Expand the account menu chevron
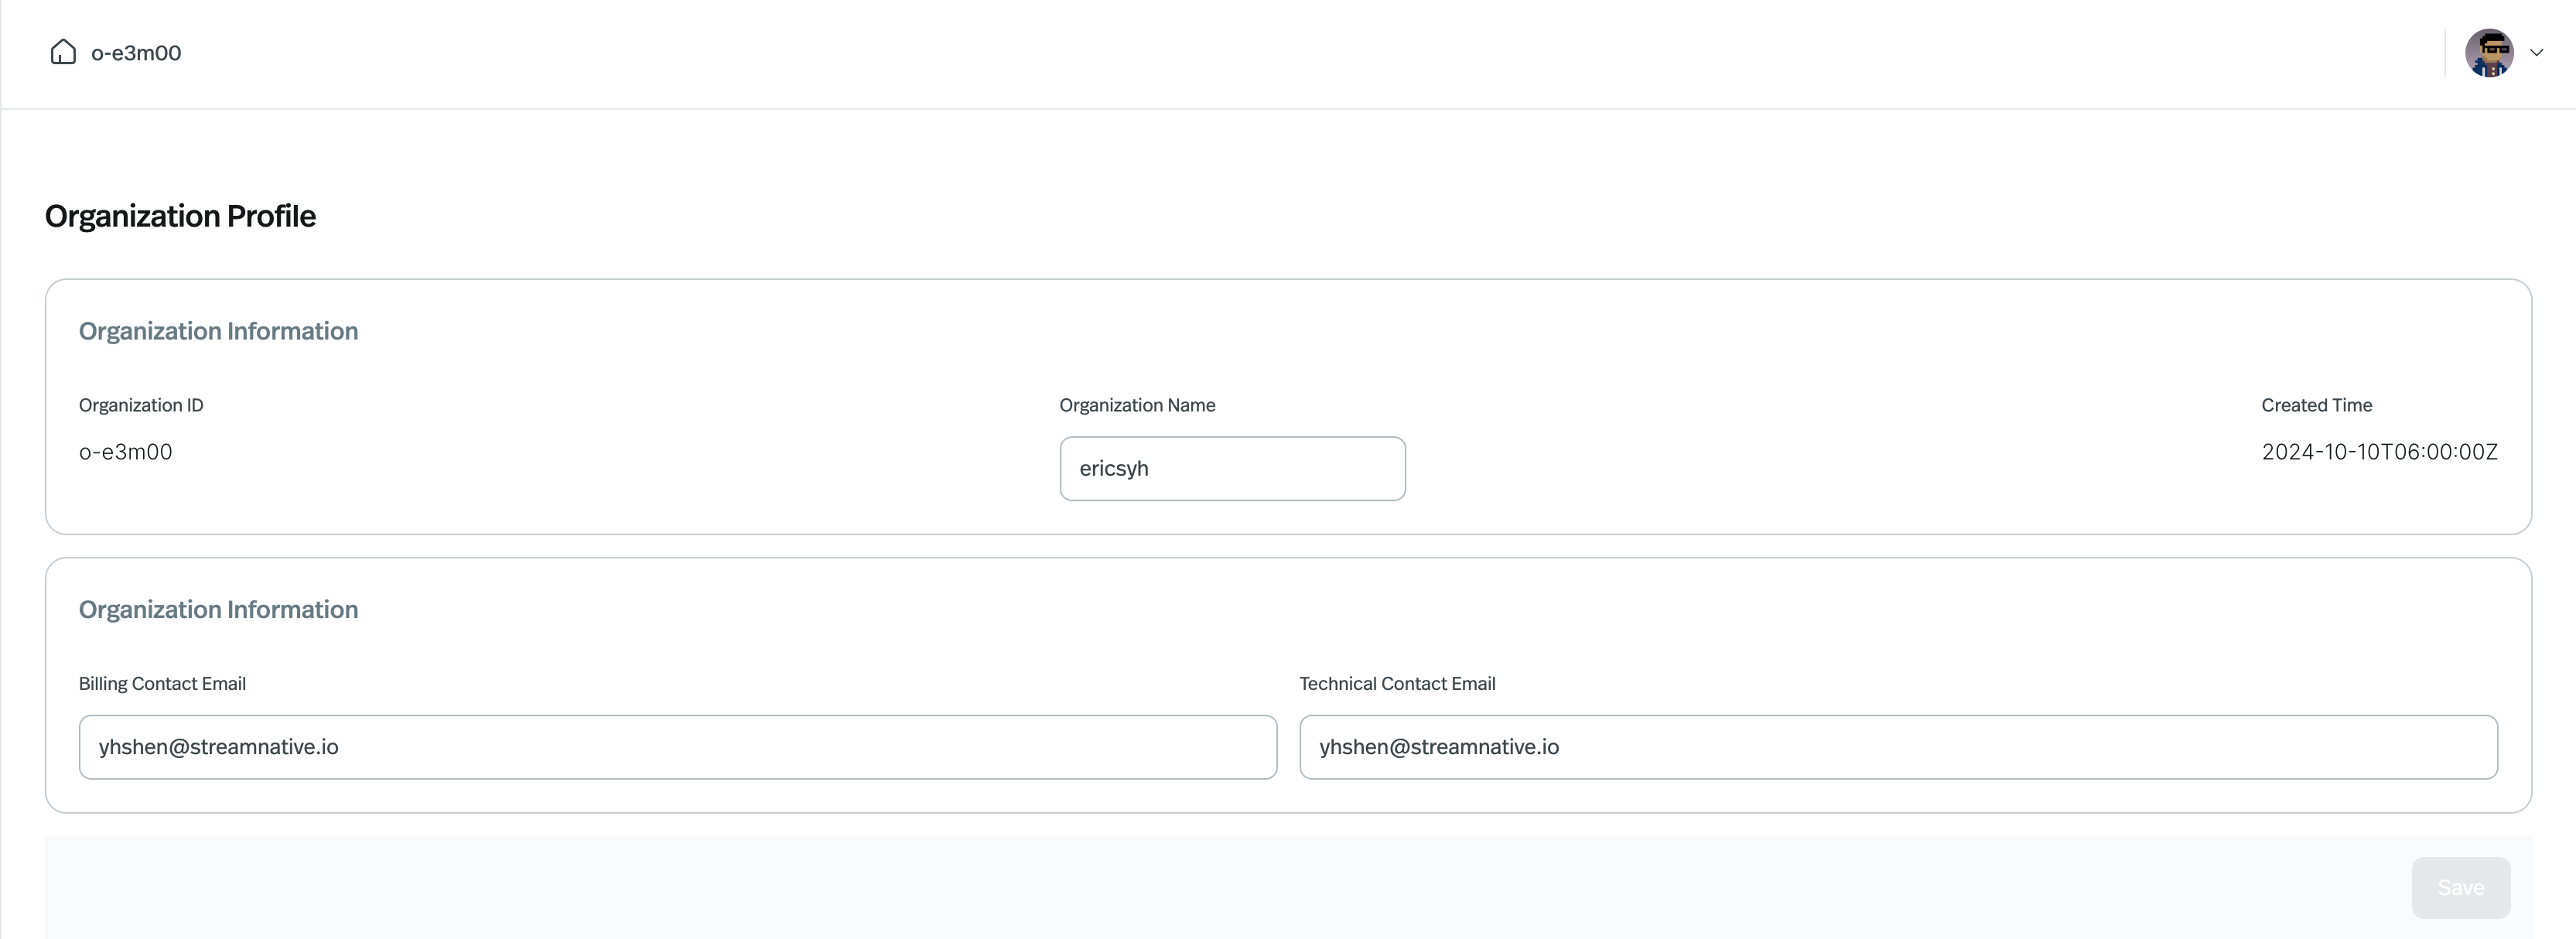The height and width of the screenshot is (939, 2576). [x=2536, y=53]
